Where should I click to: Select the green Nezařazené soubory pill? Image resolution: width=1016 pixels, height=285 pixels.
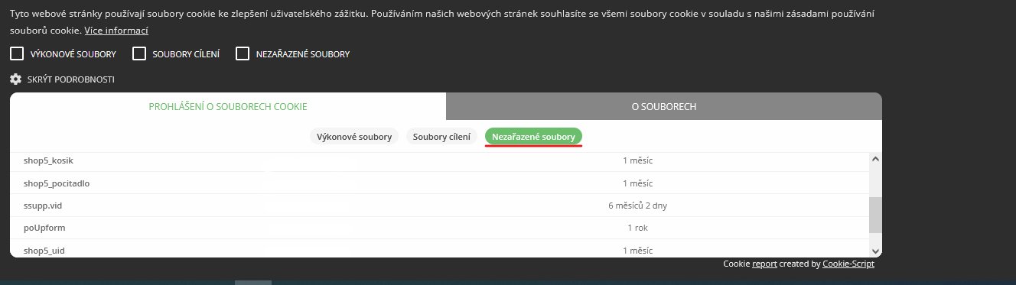534,137
